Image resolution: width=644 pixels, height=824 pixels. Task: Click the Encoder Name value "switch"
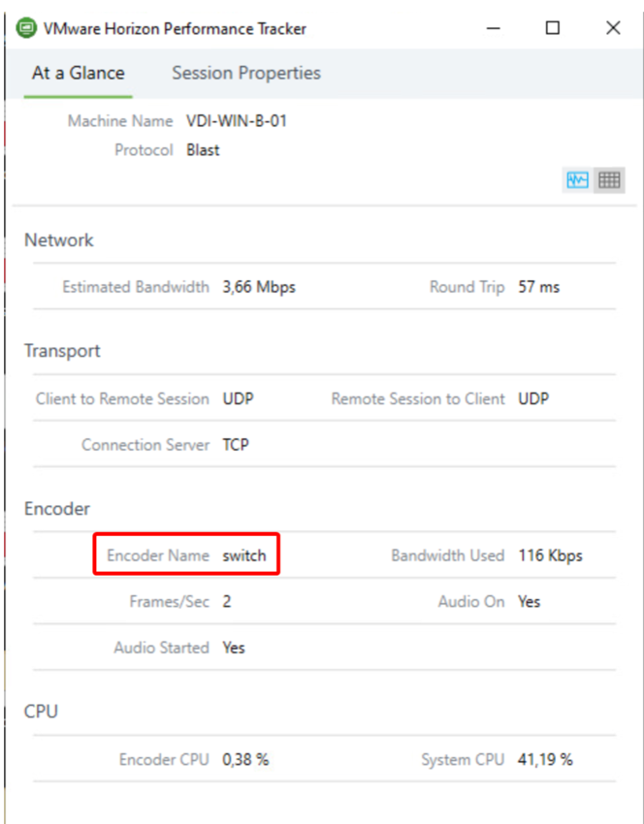pyautogui.click(x=244, y=555)
